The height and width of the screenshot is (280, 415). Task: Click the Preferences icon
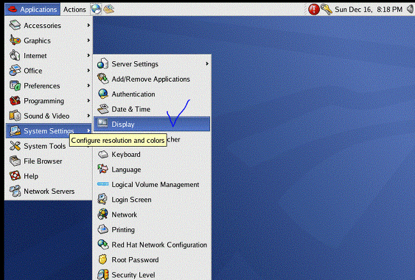tap(15, 85)
